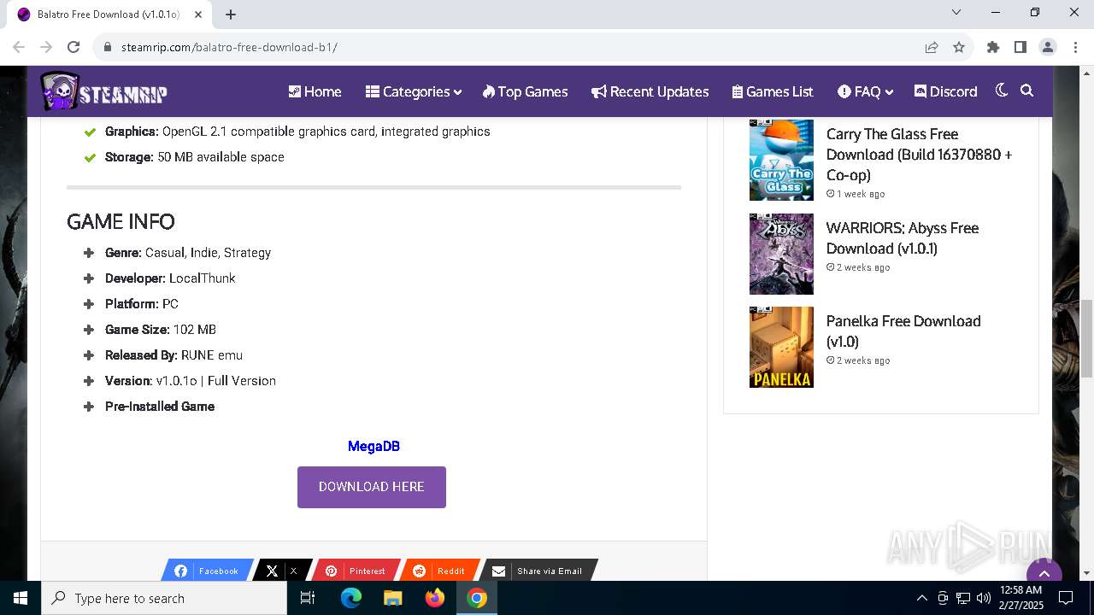Open the Windows Start menu
Viewport: 1094px width, 615px height.
[21, 598]
